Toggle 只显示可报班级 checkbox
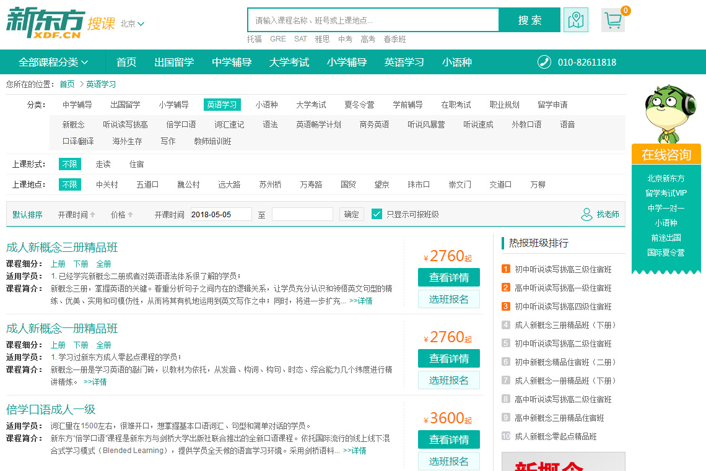Image resolution: width=706 pixels, height=471 pixels. pos(377,214)
